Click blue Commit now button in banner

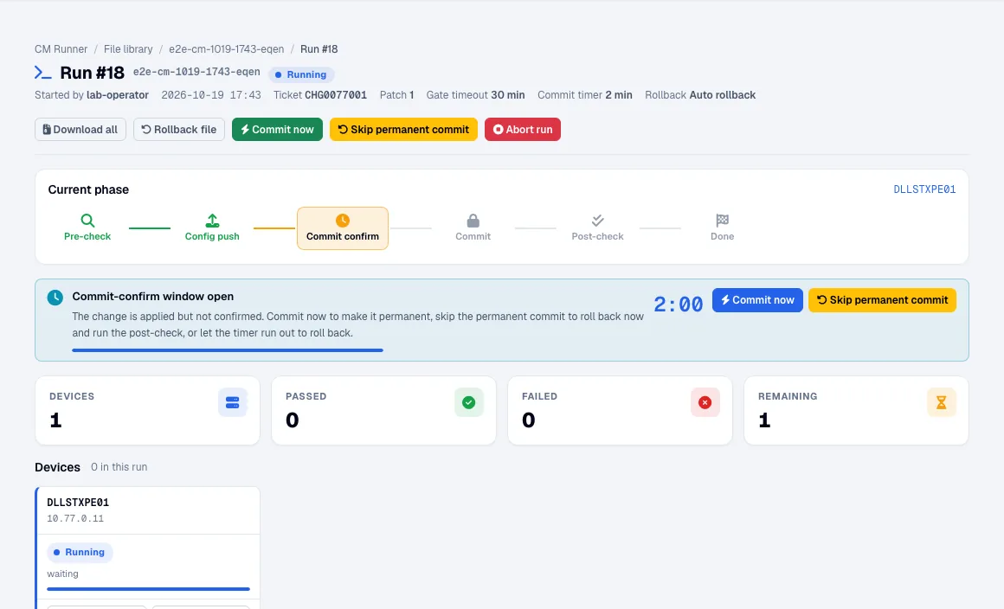point(757,300)
